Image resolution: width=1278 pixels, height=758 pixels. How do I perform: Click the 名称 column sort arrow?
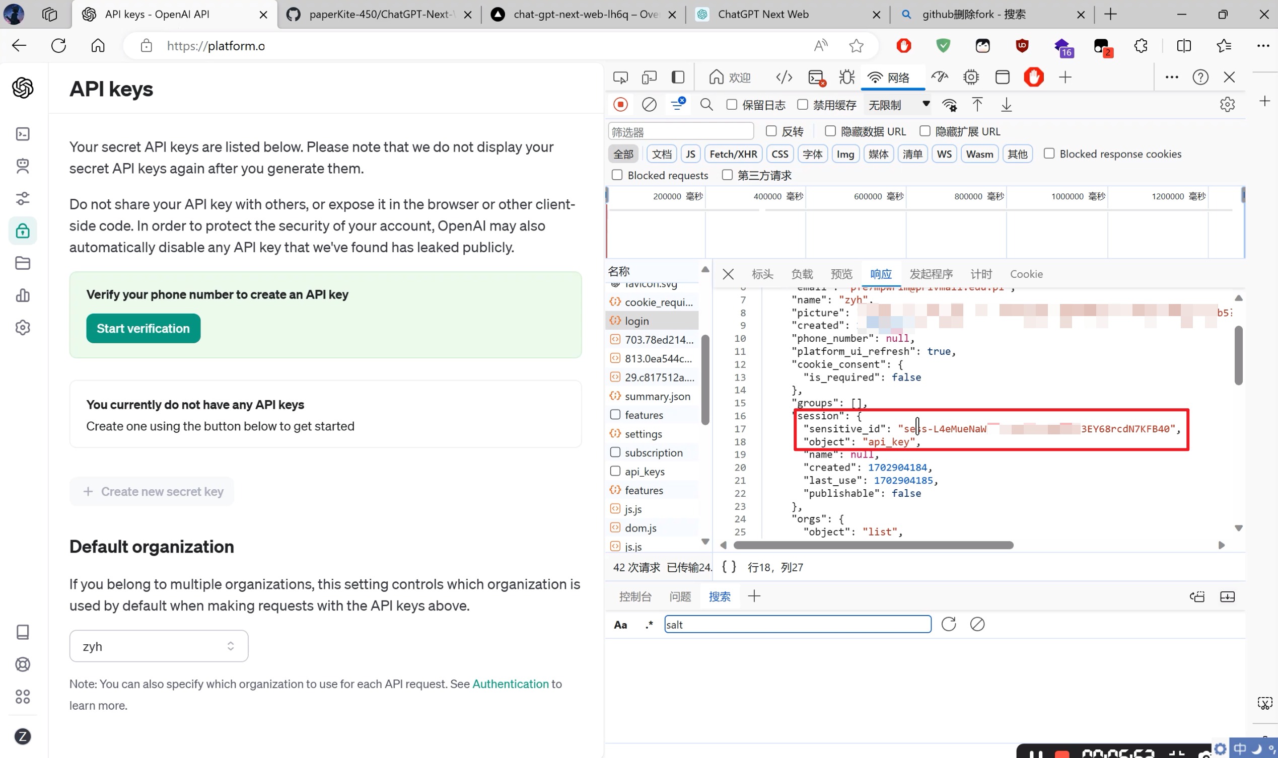point(705,270)
